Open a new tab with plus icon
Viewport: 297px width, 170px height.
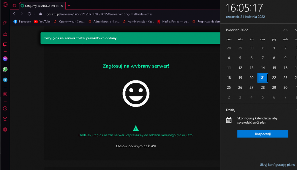[69, 6]
